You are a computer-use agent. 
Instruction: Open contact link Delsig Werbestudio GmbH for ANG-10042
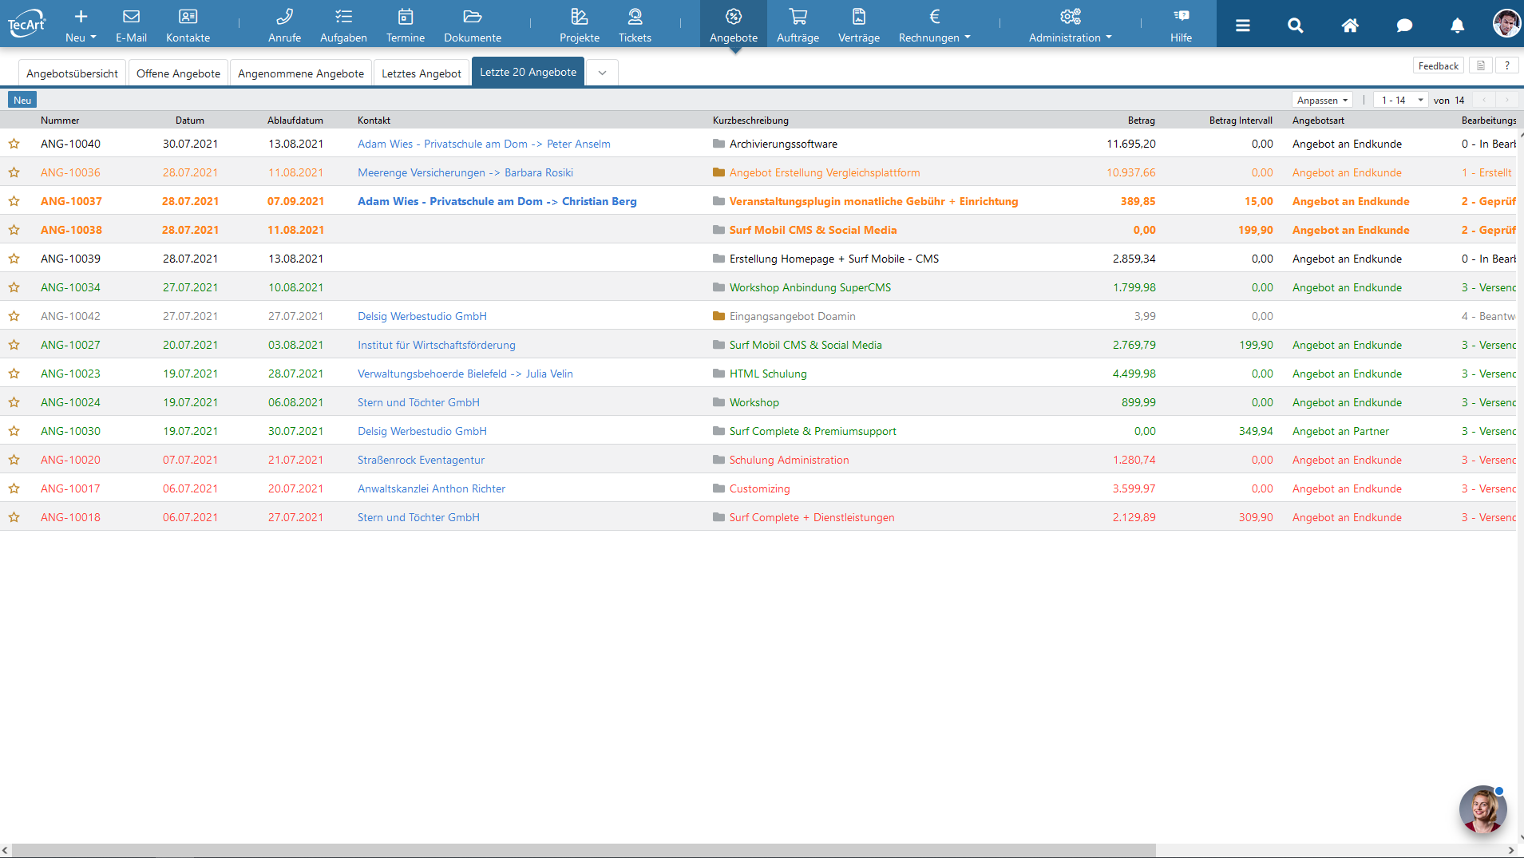422,316
